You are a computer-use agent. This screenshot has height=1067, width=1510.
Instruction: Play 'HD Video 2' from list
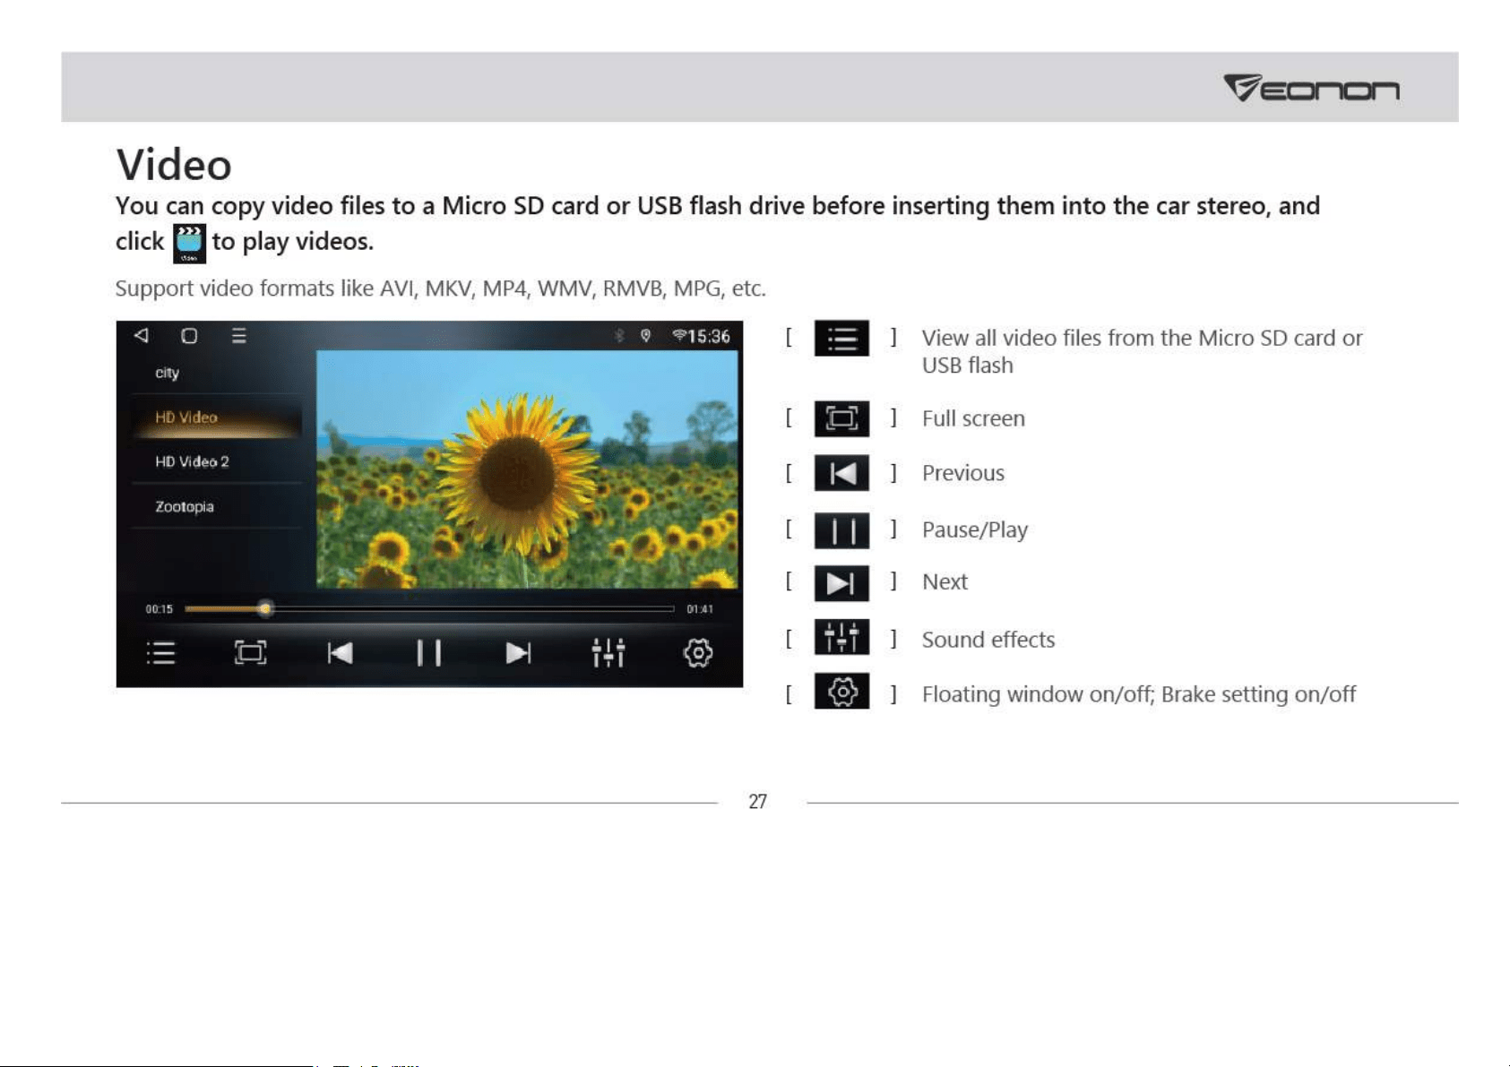(217, 461)
